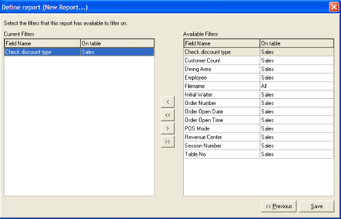Select Order Number filter row
The image size is (341, 219).
coord(258,103)
